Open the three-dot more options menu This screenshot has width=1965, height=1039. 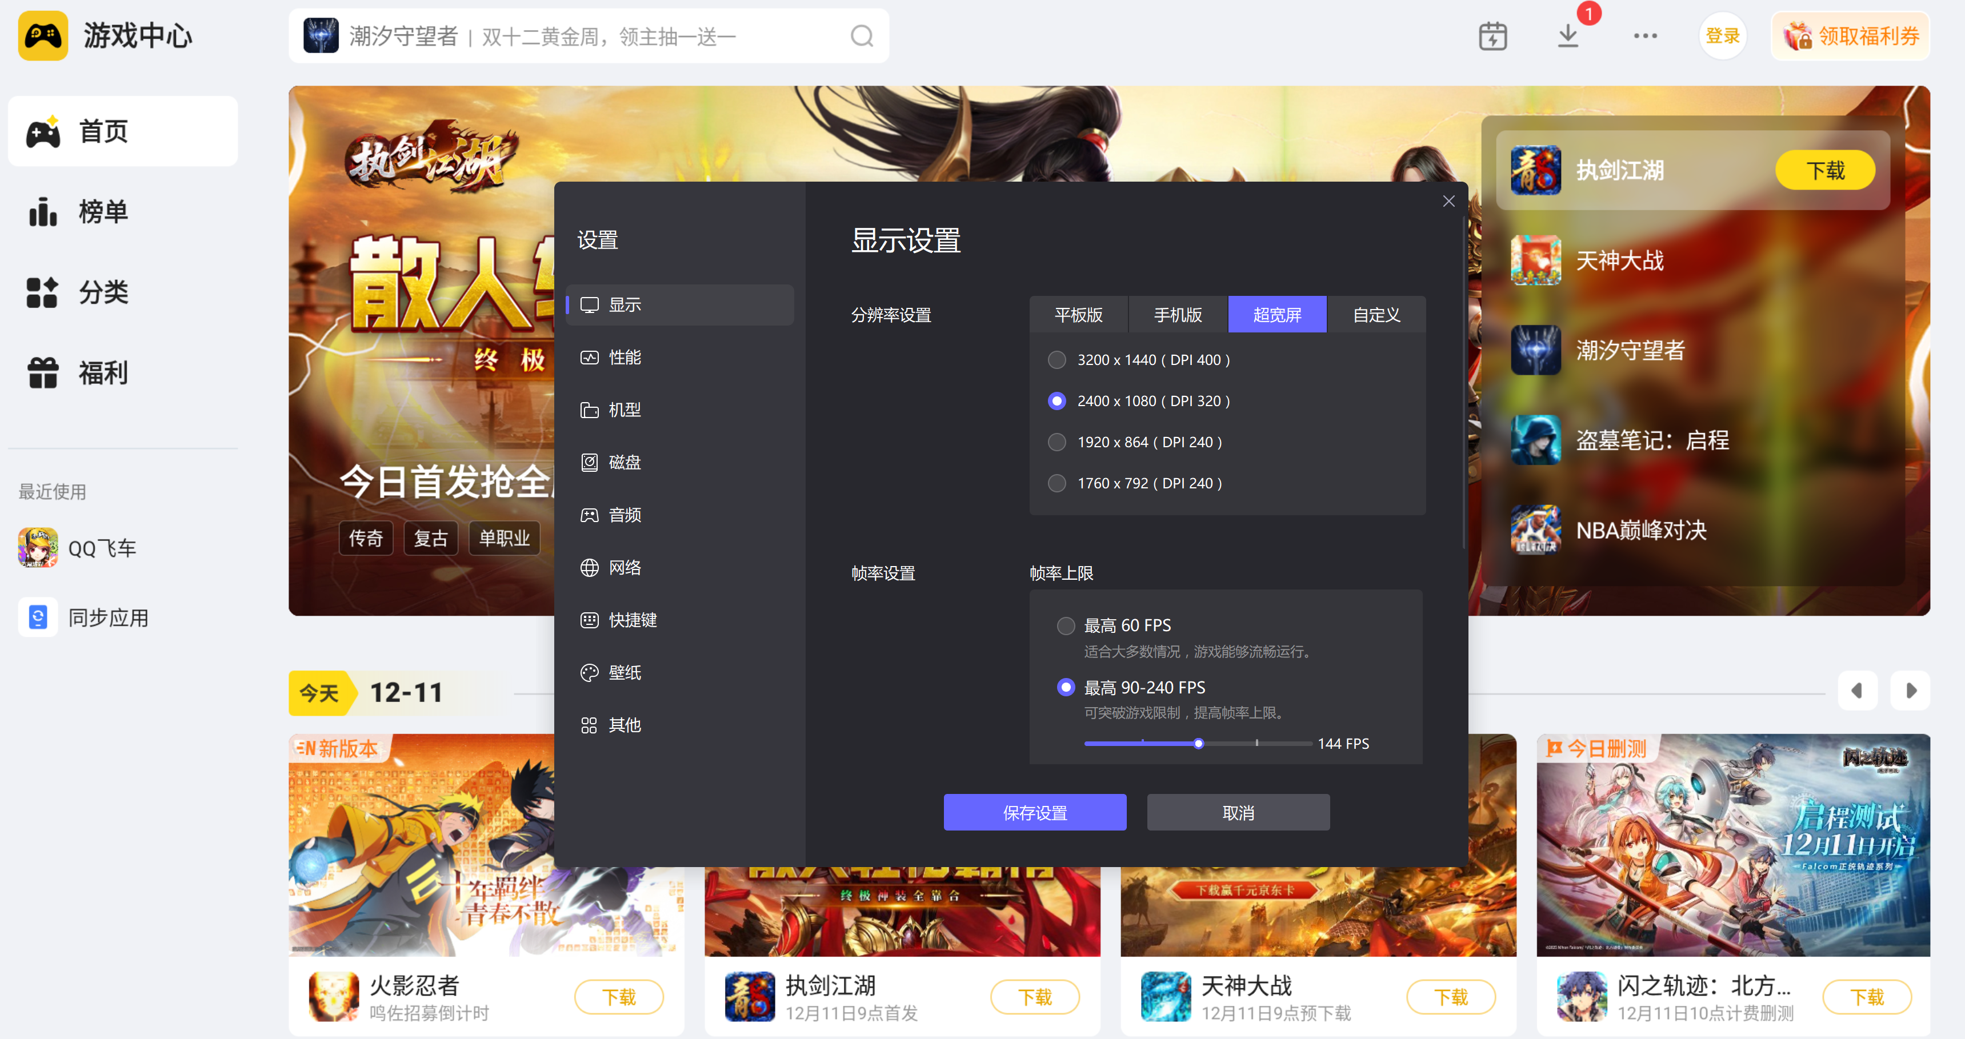(1644, 36)
